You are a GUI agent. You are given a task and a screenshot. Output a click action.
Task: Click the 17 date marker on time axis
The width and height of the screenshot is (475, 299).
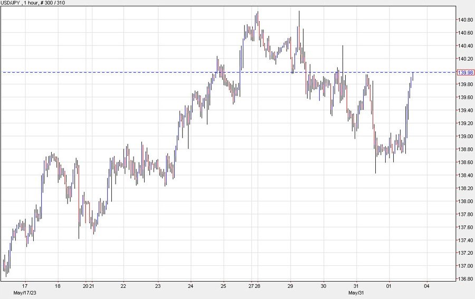coord(24,286)
